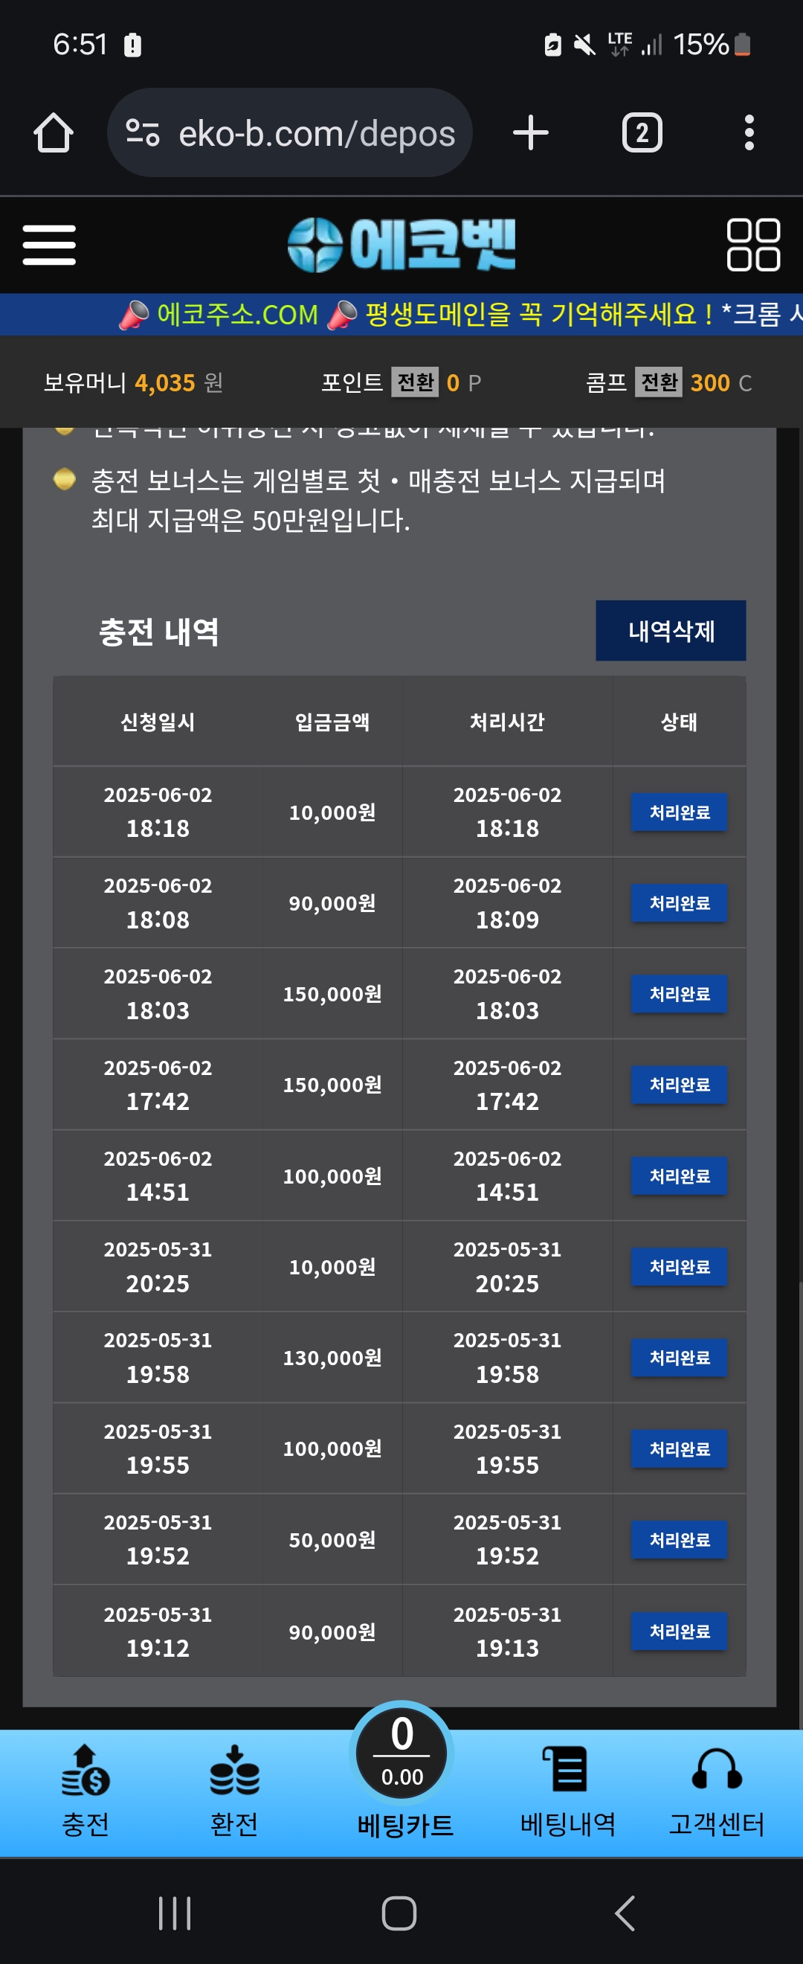
Task: Open the browser three-dot overflow menu
Action: 749,132
